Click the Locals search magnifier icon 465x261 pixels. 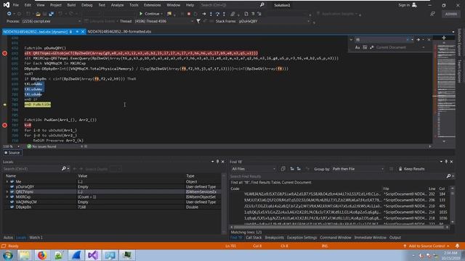point(64,169)
